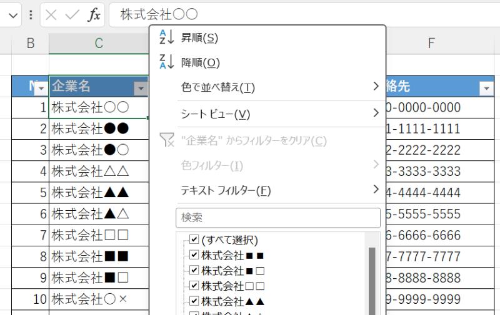Toggle the (すべて選択) checkbox
500x315 pixels.
(x=194, y=240)
